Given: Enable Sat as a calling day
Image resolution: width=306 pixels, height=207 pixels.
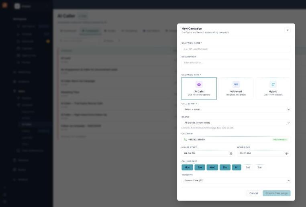Looking at the screenshot, I should point(248,167).
